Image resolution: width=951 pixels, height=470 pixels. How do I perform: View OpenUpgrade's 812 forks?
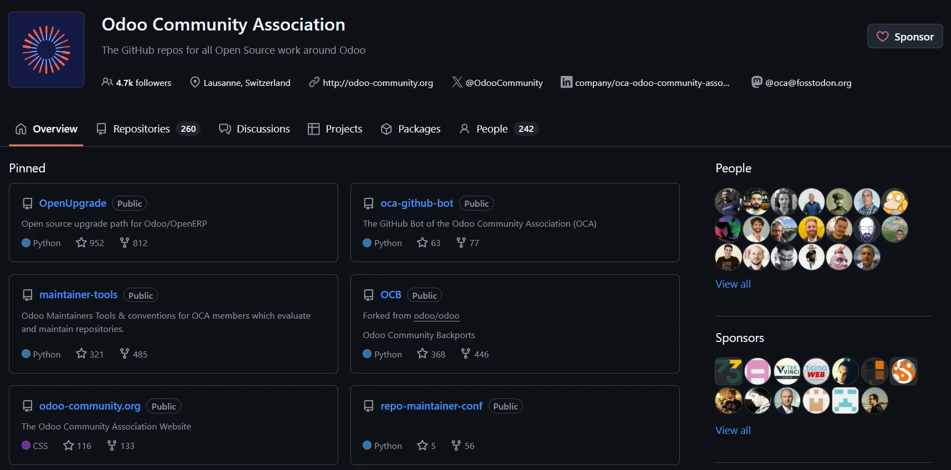[x=134, y=243]
